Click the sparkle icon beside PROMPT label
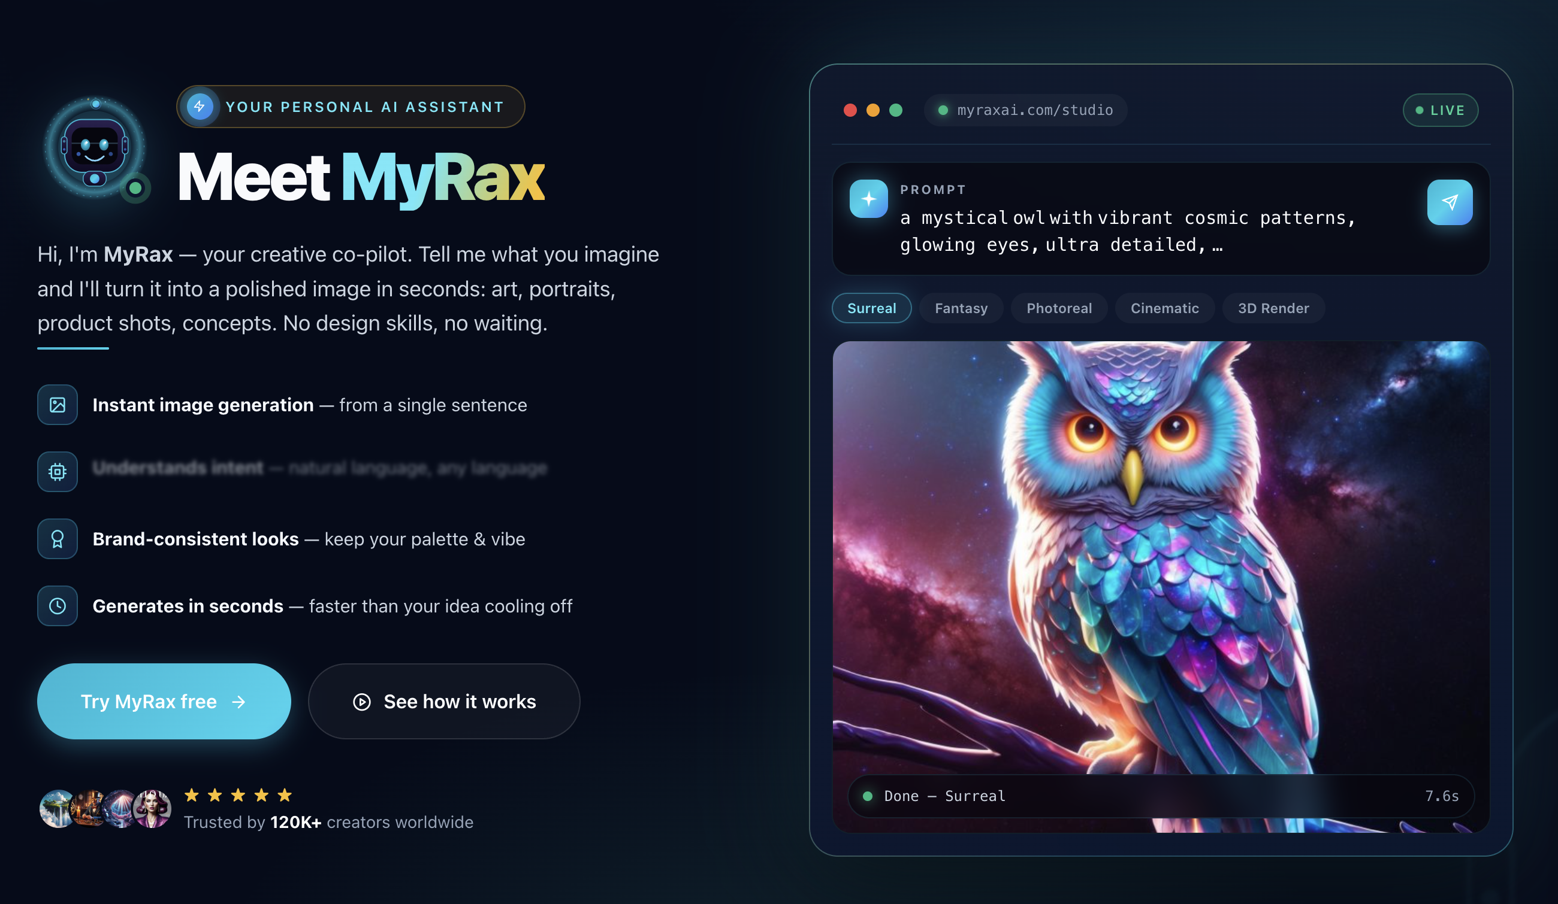This screenshot has width=1558, height=904. [x=869, y=199]
